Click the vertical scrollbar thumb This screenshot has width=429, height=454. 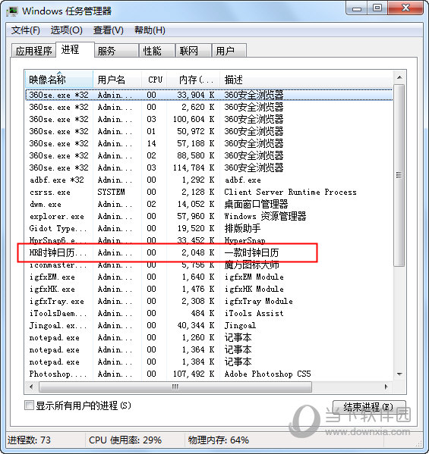click(x=399, y=175)
